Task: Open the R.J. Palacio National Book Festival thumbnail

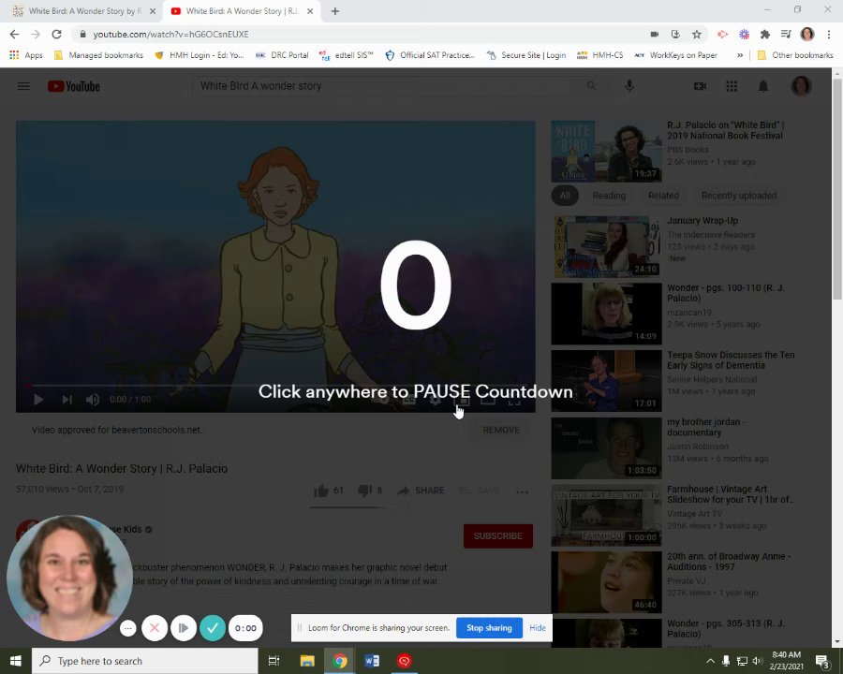Action: click(x=606, y=152)
